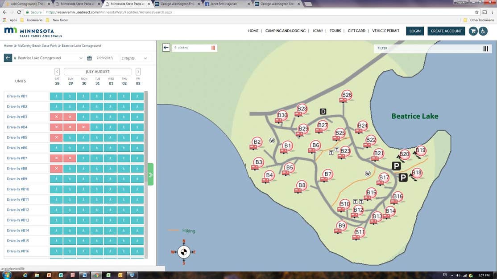Collapse the unit list with green chevron handle
Screen dimensions: 497x279
pos(151,174)
